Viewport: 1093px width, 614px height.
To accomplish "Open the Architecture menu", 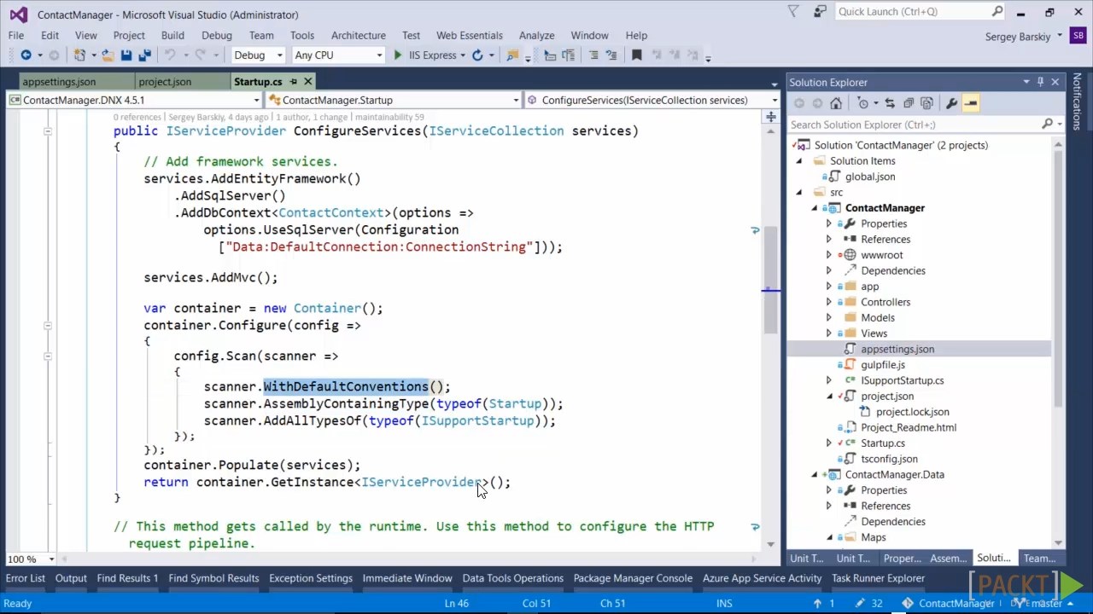I will coord(358,35).
